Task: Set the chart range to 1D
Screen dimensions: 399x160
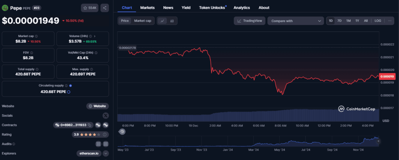Action: point(330,21)
